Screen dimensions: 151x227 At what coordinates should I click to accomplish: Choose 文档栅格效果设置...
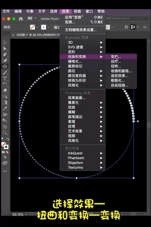[x=82, y=30]
